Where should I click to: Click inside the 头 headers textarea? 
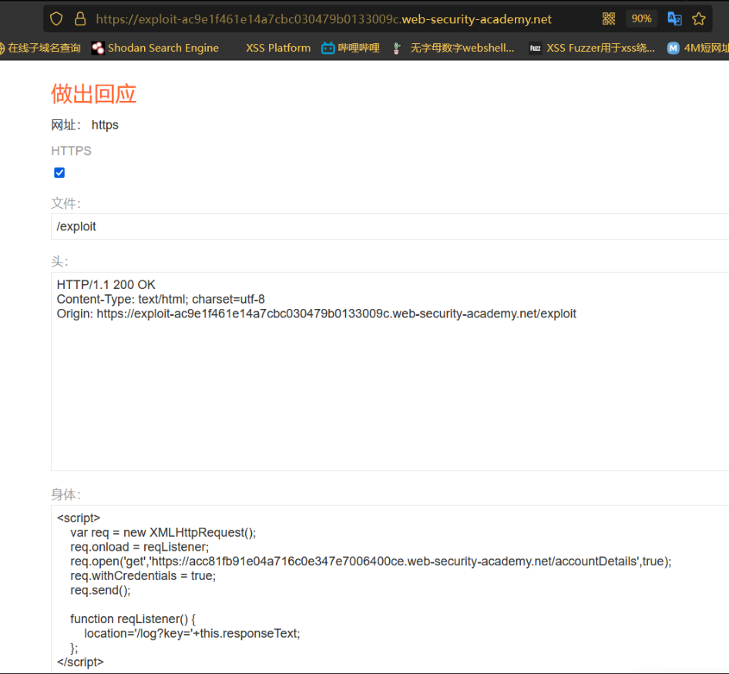point(390,371)
